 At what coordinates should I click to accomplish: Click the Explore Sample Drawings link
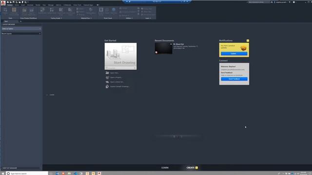119,87
